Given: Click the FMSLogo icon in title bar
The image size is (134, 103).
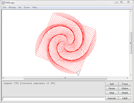Looking at the screenshot, I should (3, 3).
